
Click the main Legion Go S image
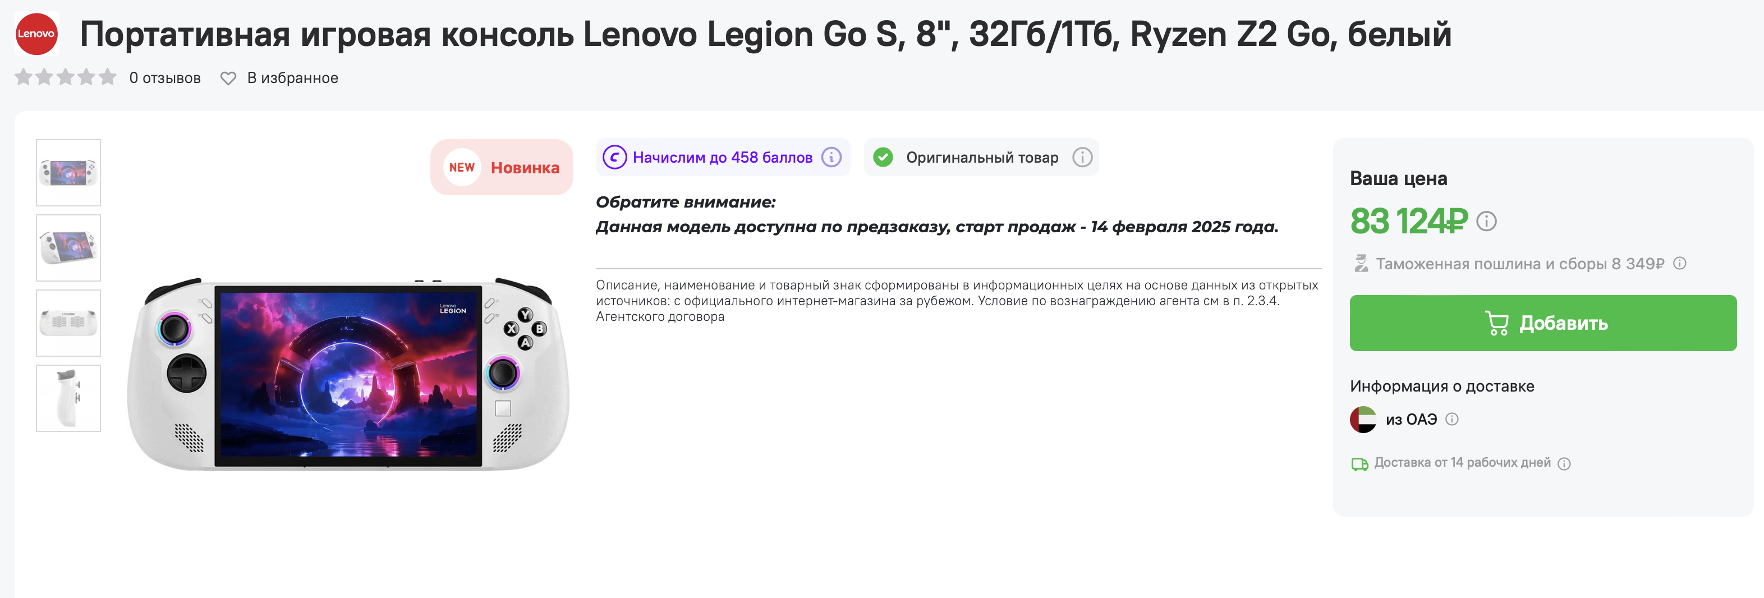coord(348,374)
